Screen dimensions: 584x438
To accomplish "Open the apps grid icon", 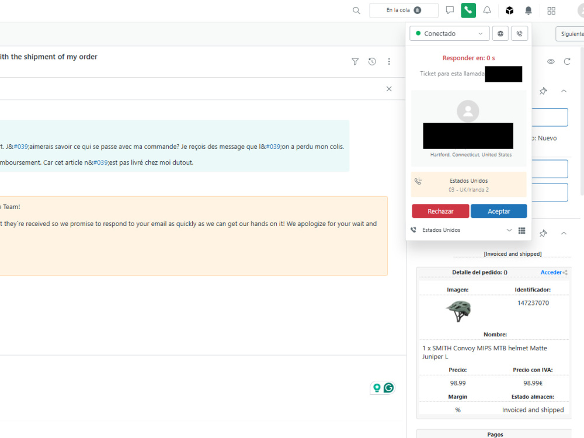I will [x=551, y=11].
